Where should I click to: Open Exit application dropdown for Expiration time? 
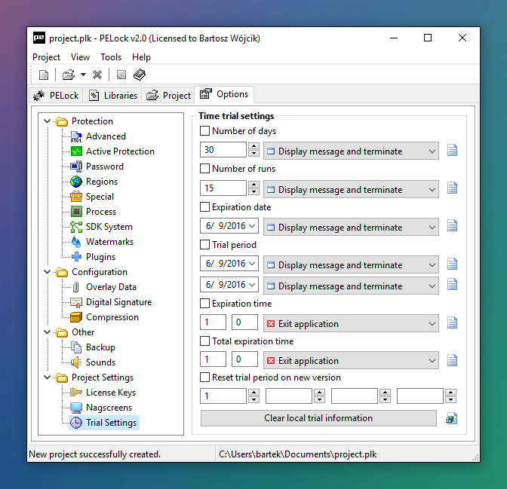click(x=351, y=324)
